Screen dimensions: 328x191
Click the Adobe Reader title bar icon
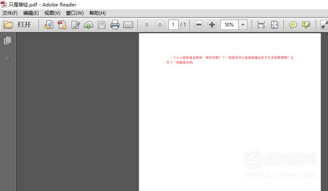click(4, 4)
